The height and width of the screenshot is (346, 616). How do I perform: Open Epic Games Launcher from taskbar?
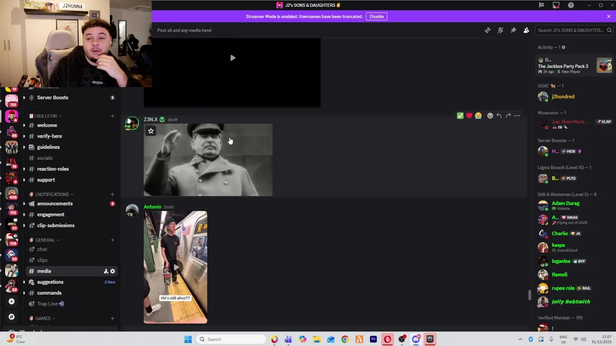click(x=430, y=339)
